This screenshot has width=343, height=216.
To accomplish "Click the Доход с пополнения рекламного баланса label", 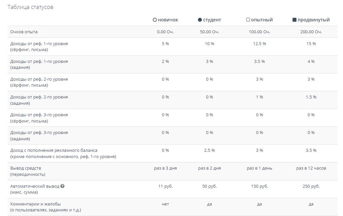I will coord(54,150).
